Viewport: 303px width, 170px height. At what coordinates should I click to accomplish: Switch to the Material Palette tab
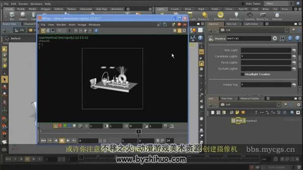[249, 98]
